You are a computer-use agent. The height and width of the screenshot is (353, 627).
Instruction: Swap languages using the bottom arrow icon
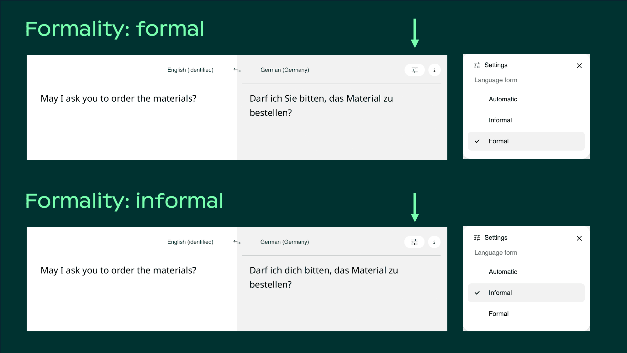point(237,242)
